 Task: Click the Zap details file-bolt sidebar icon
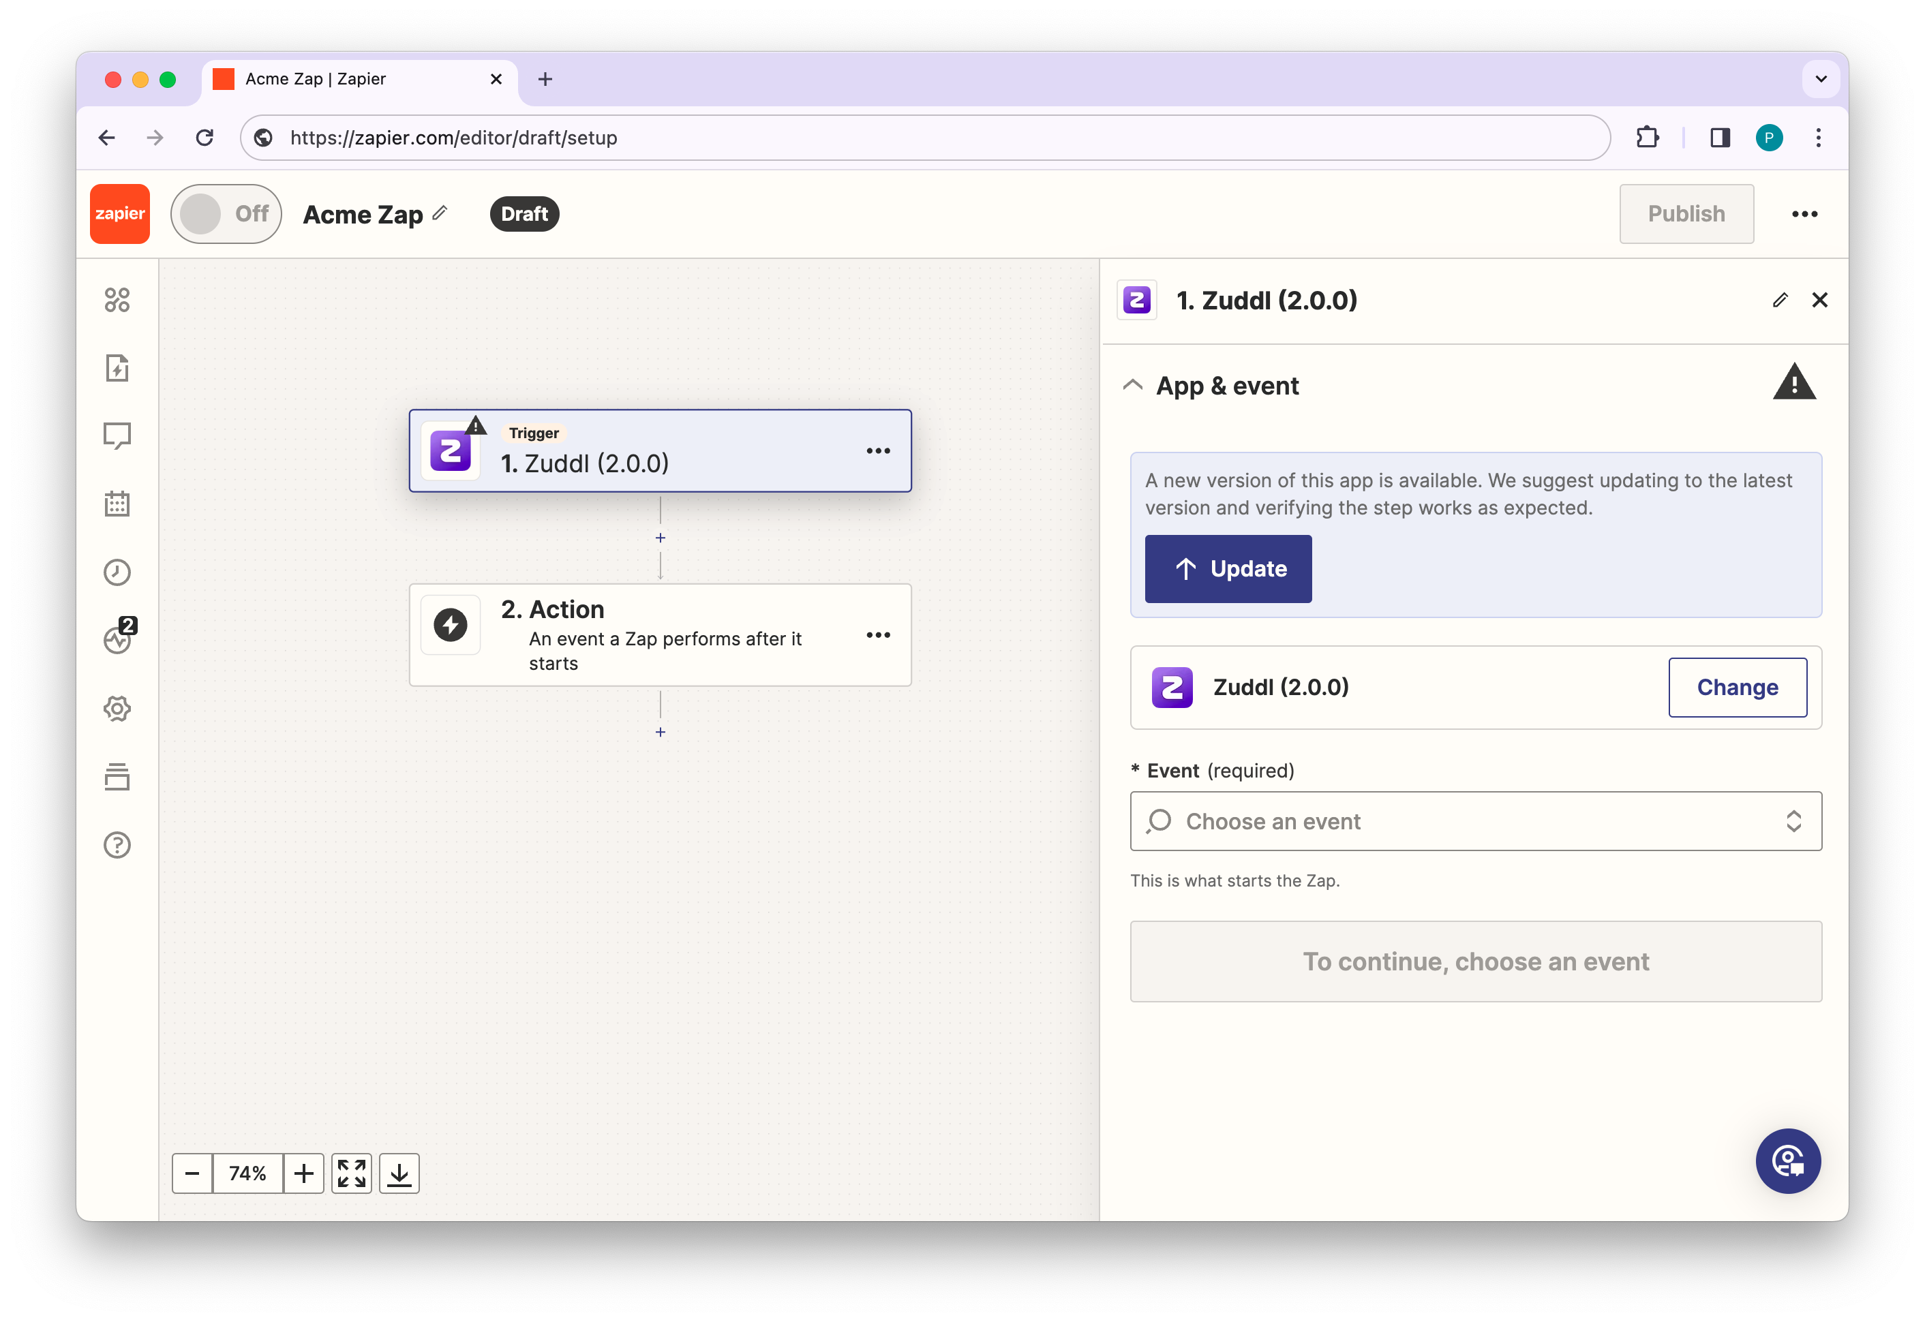(x=117, y=368)
